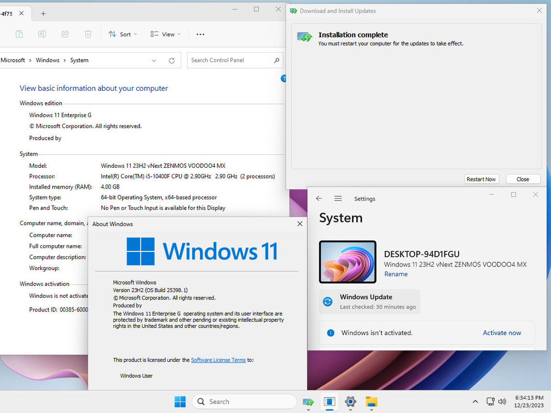This screenshot has width=551, height=413.
Task: Open the Sort dropdown menu
Action: coord(122,34)
